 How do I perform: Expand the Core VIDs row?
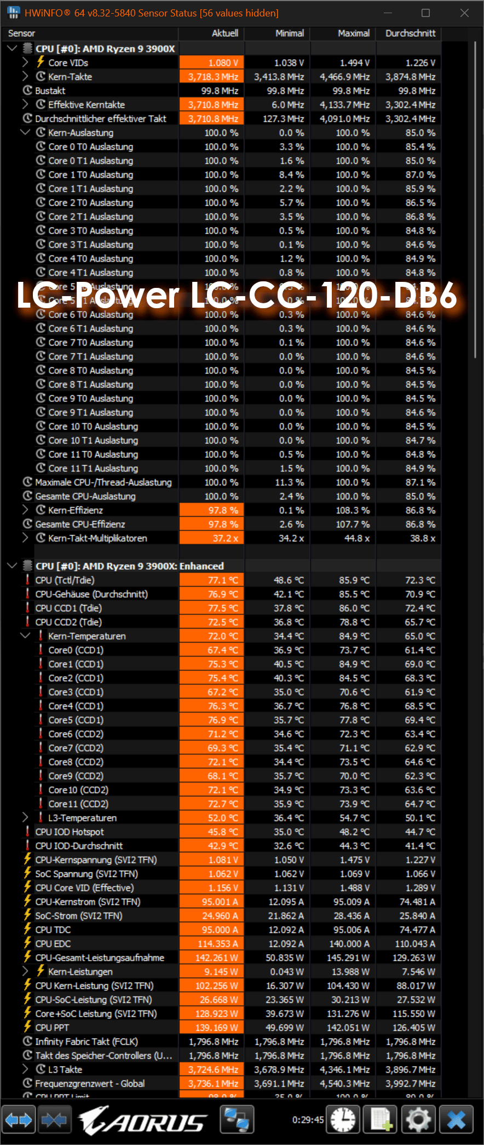(x=25, y=63)
